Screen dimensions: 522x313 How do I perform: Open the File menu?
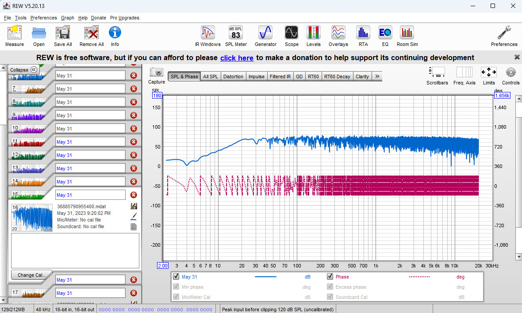tap(8, 18)
